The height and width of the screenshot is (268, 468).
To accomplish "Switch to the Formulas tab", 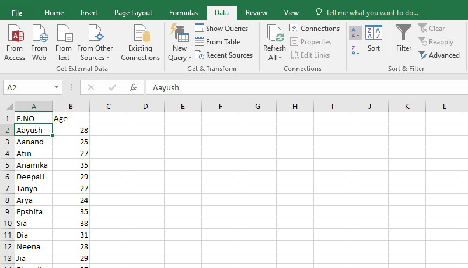I will point(183,13).
